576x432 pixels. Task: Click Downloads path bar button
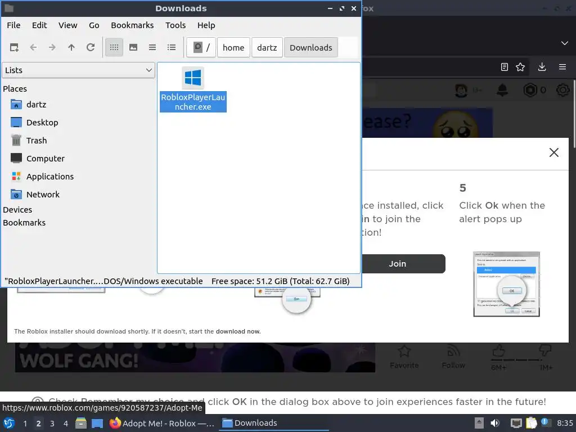click(310, 47)
